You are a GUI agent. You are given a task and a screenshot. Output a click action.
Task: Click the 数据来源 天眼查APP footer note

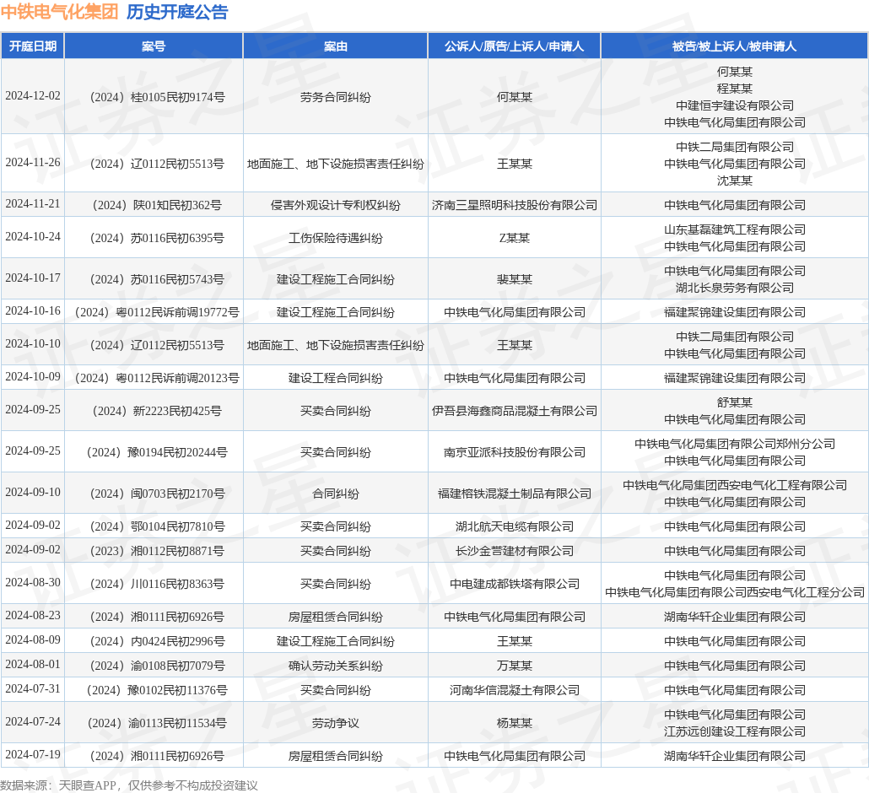pos(129,785)
